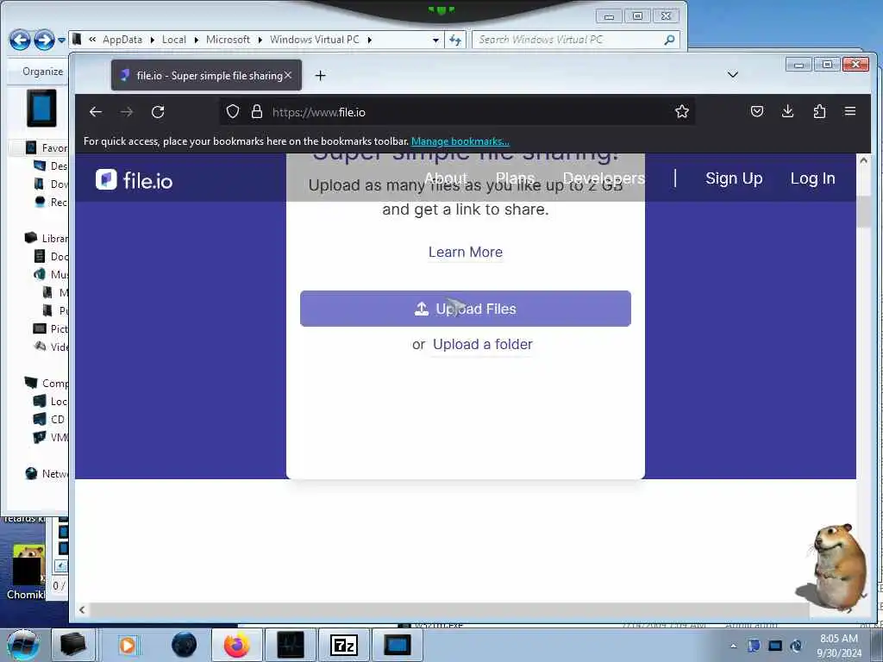Click the Explorer window forward button
Viewport: 883px width, 662px height.
(x=44, y=40)
